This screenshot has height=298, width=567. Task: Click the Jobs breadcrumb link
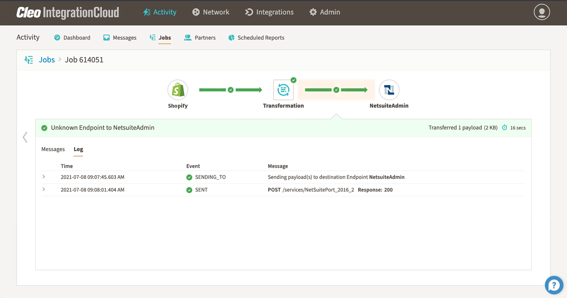(47, 60)
